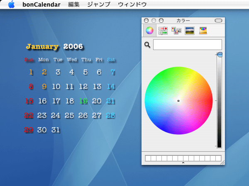Select January 12 on the calendar
Viewport: 249px width, 186px height.
click(x=83, y=87)
